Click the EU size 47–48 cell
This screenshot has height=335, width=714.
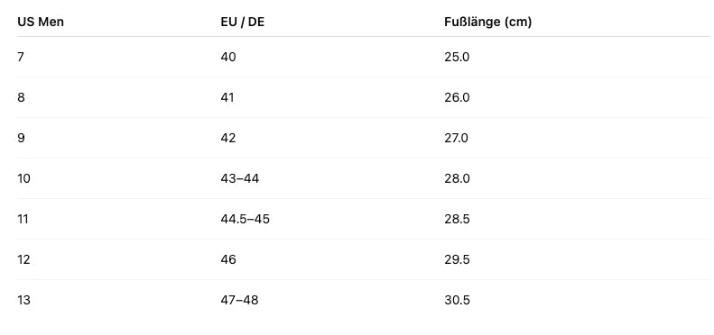click(239, 300)
